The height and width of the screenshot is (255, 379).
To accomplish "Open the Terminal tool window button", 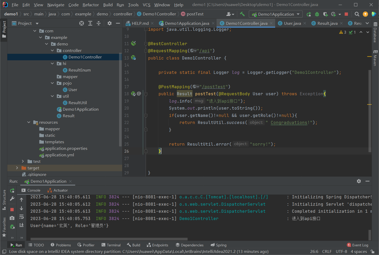I will [111, 245].
